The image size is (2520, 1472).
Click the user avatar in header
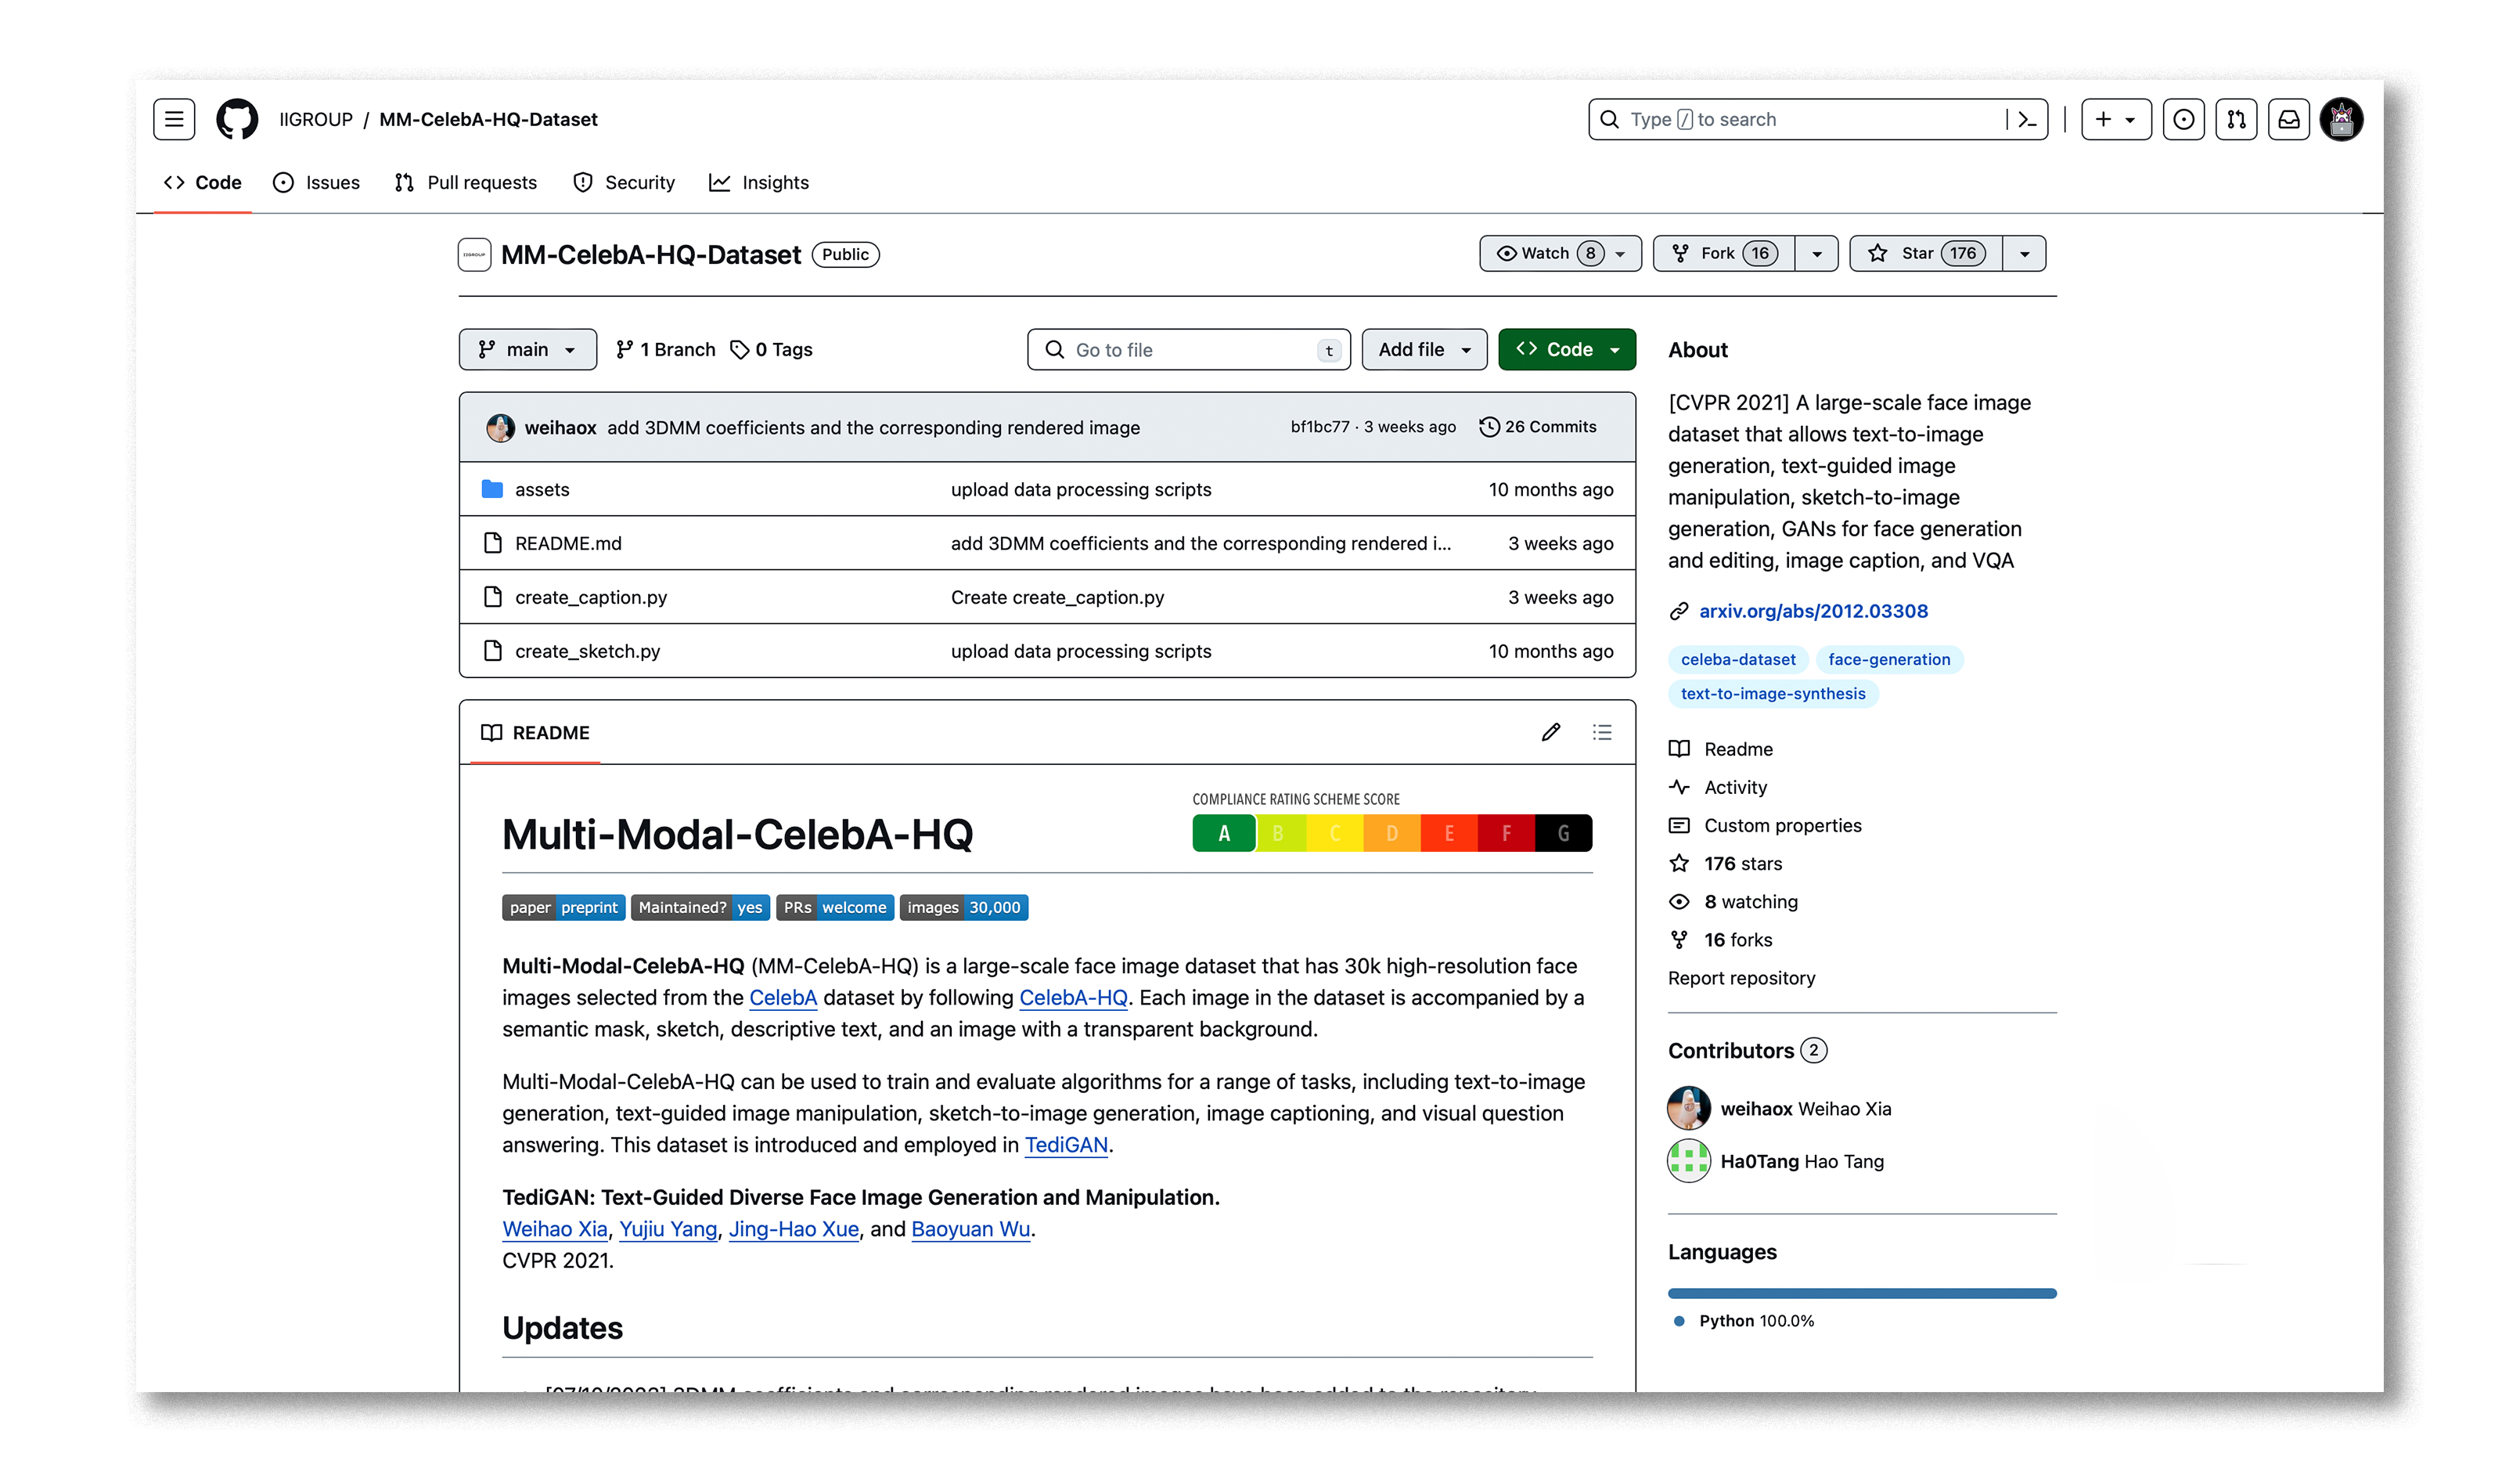(x=2341, y=119)
